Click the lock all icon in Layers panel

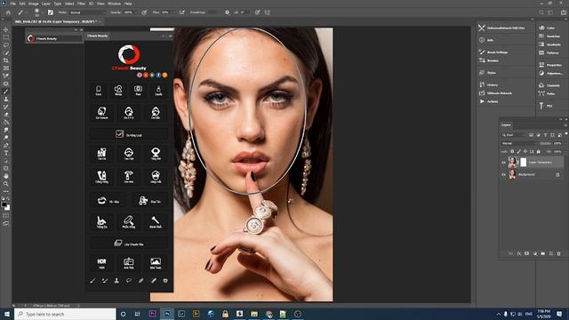539,151
